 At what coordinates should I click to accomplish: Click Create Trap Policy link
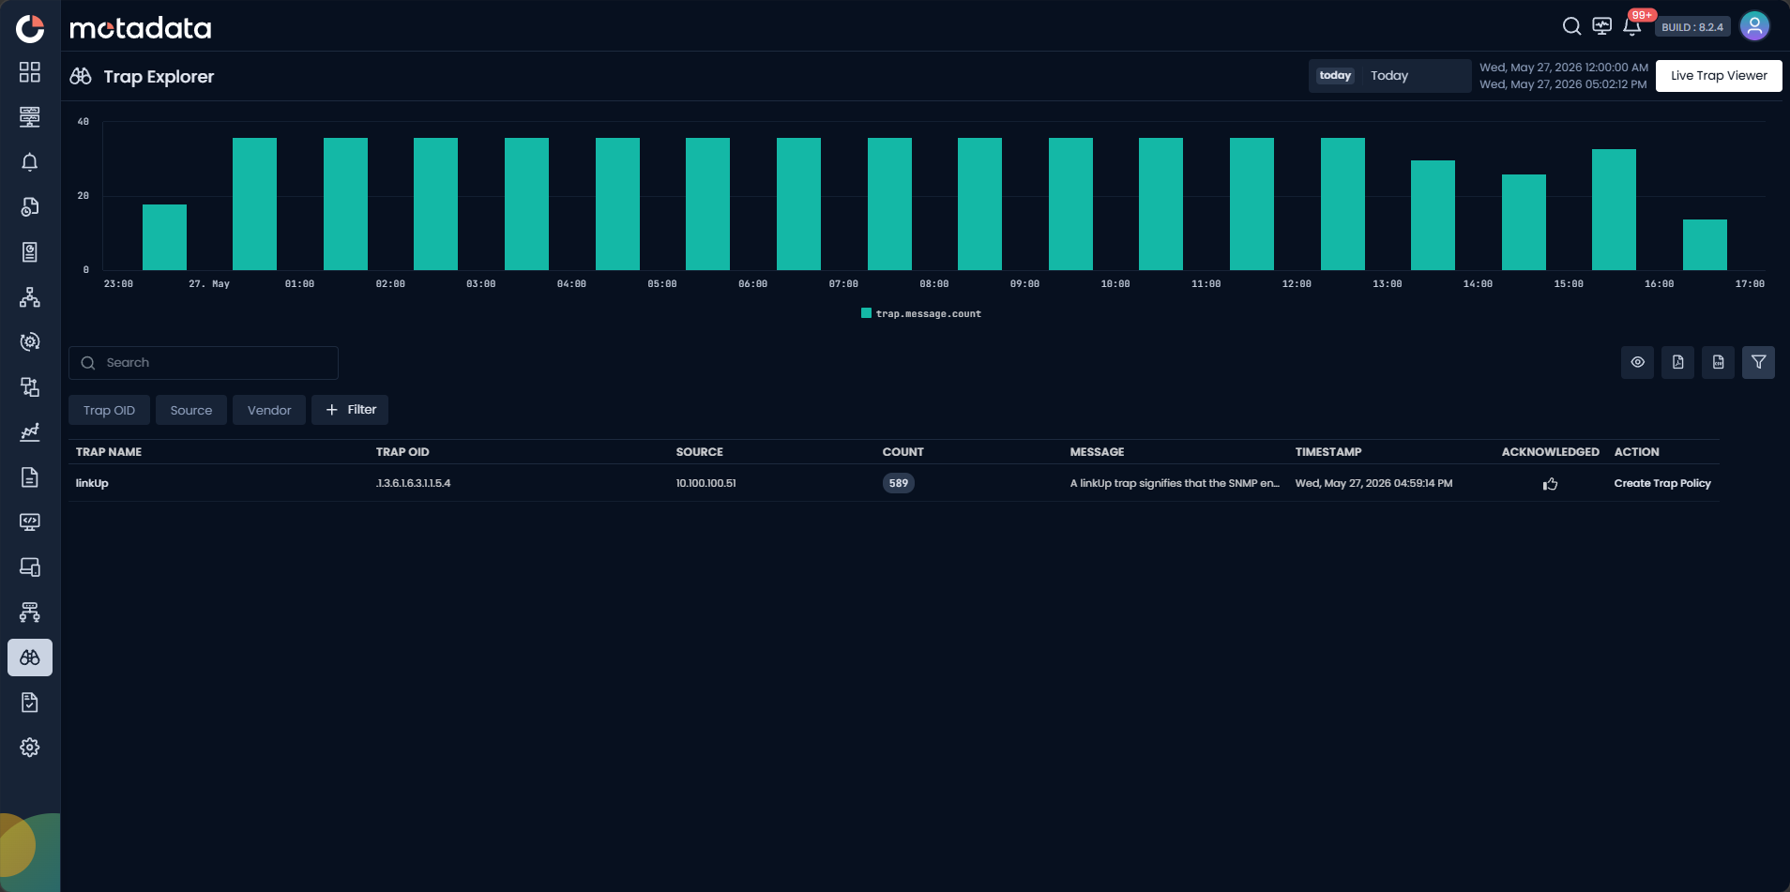click(x=1662, y=483)
